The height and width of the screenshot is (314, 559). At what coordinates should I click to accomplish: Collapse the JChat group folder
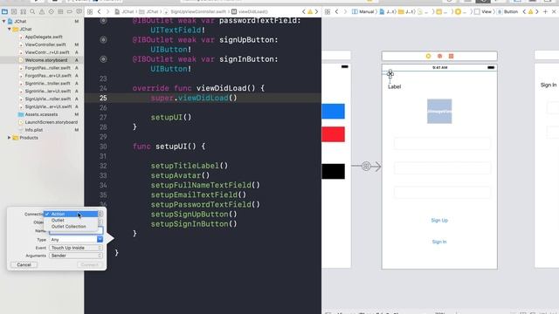coord(10,29)
